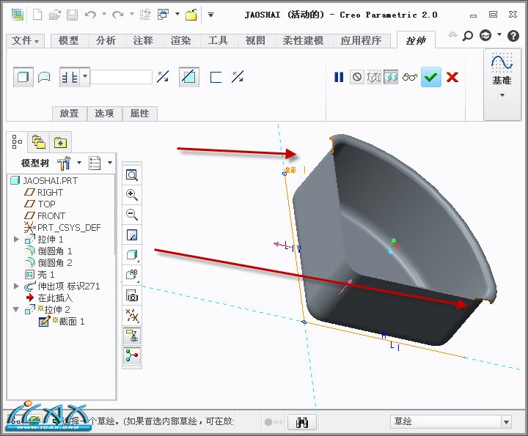Image resolution: width=528 pixels, height=436 pixels.
Task: Switch to the 工具 ribbon tab
Action: (219, 41)
